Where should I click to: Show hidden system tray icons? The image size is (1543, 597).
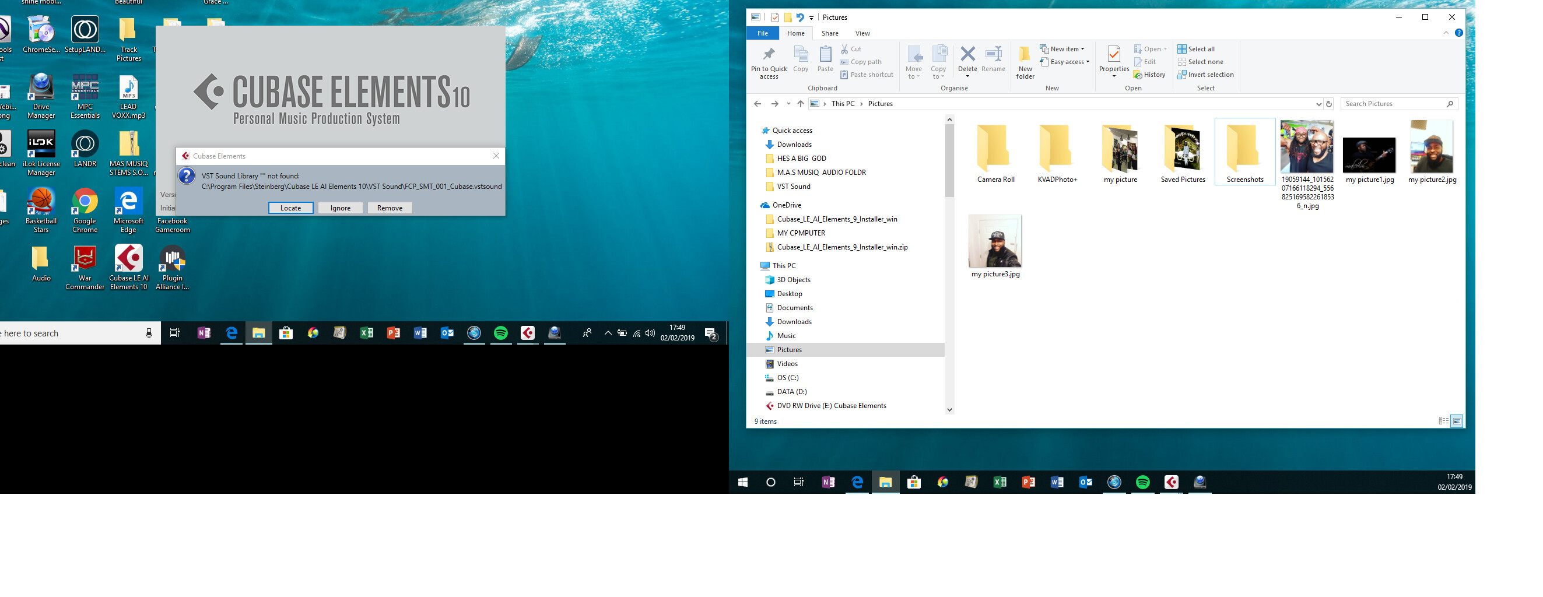pyautogui.click(x=608, y=333)
